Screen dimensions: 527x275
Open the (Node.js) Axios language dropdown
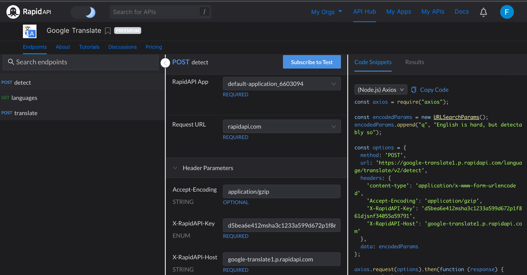coord(381,90)
